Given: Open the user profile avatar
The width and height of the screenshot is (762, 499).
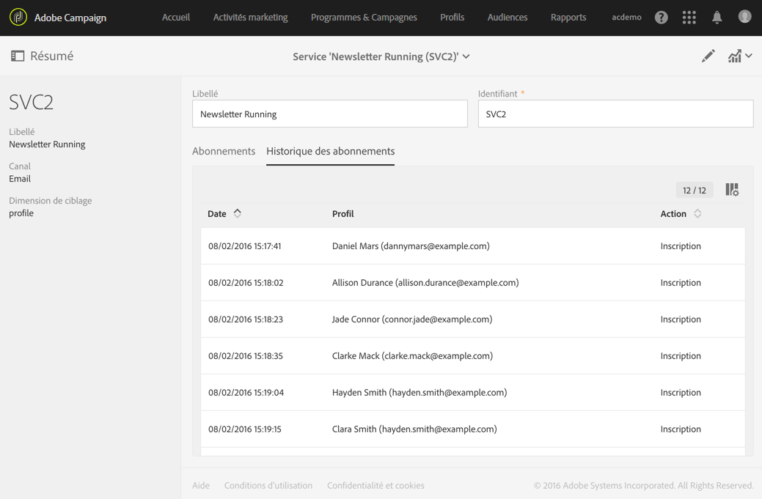Looking at the screenshot, I should 744,17.
